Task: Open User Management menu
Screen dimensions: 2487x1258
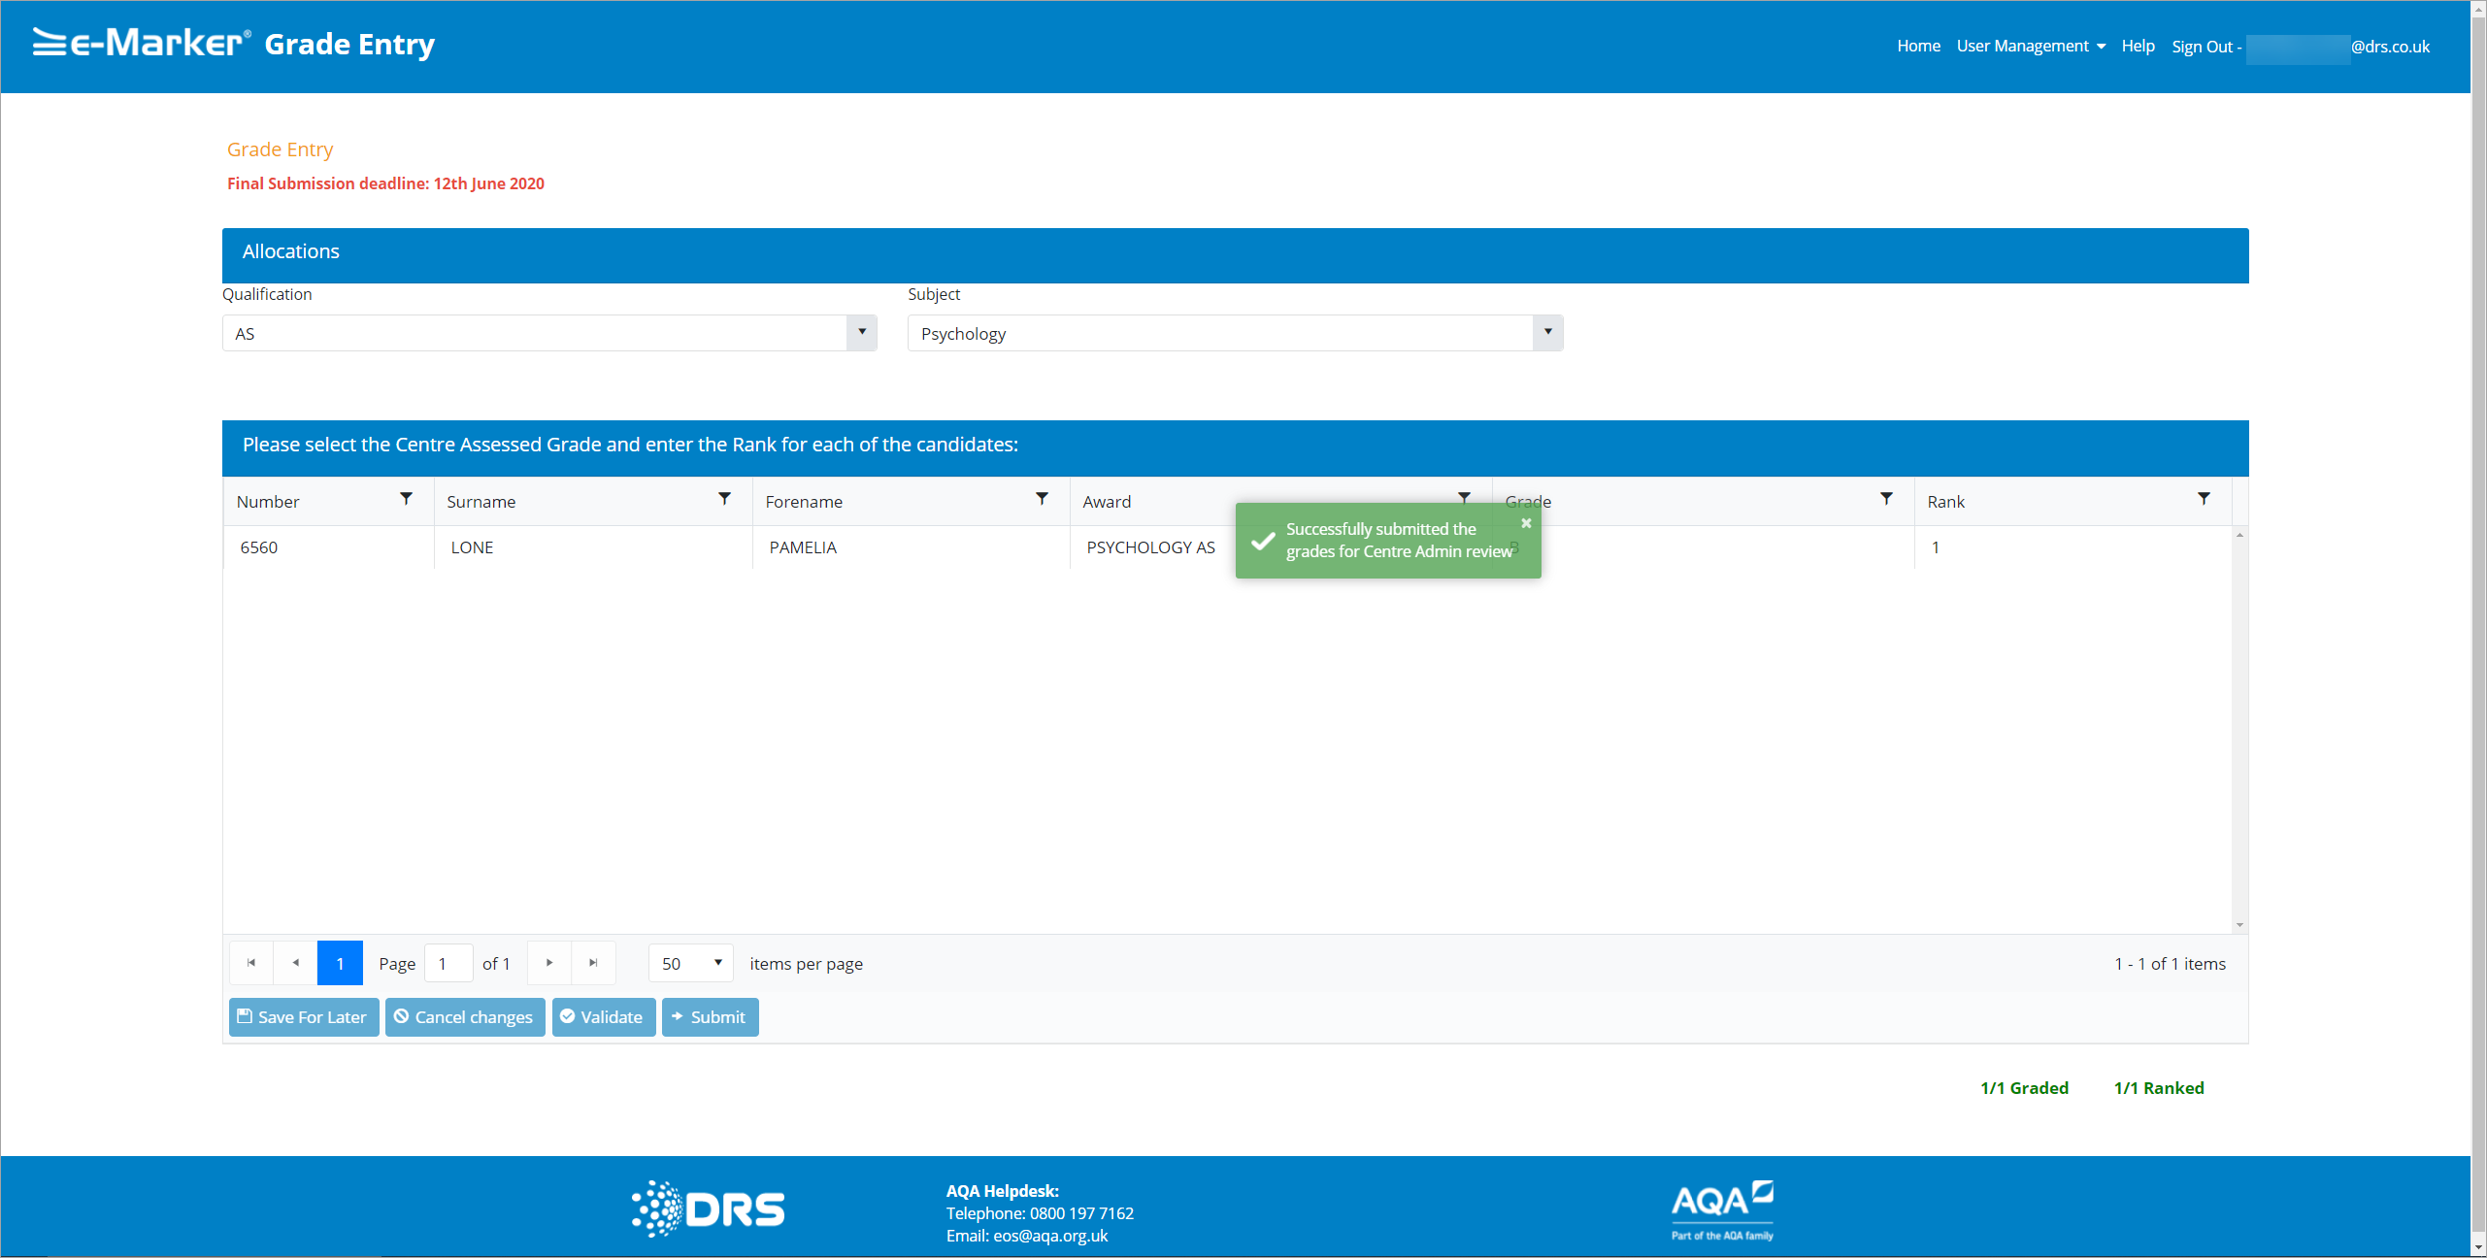Action: (x=2031, y=47)
